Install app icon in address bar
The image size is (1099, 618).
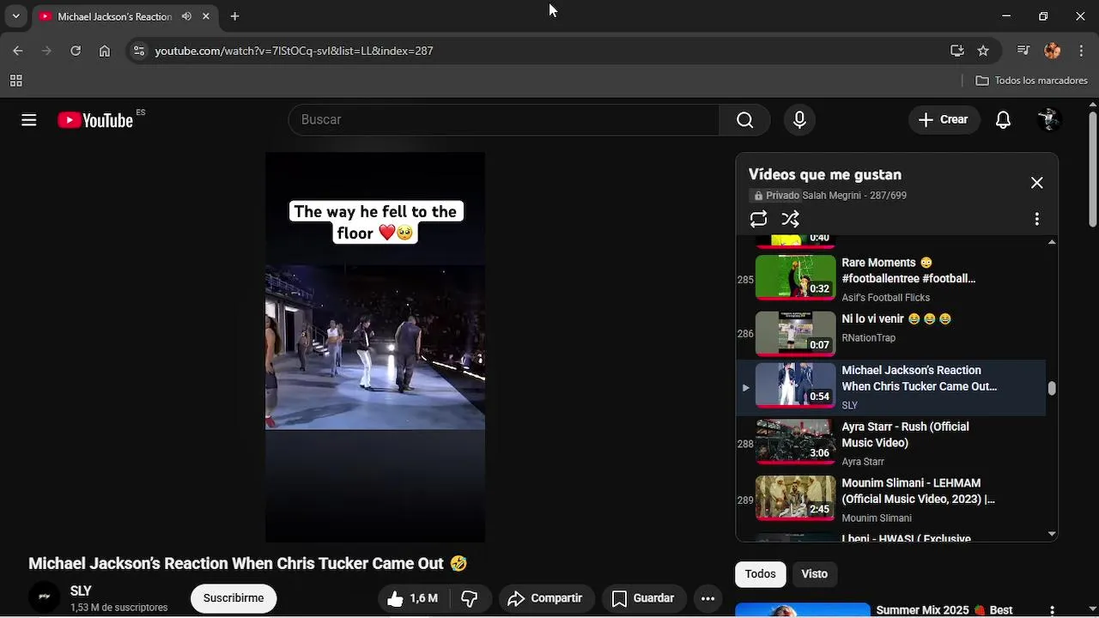957,51
